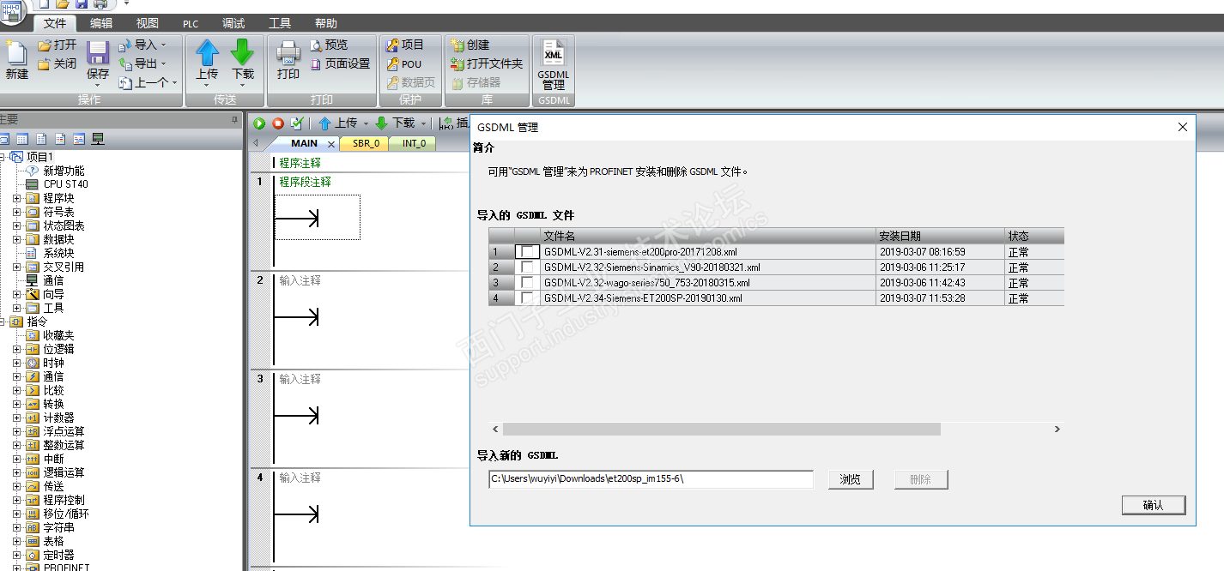Viewport: 1224px width, 571px height.
Task: Click the red STOP button in editor toolbar
Action: tap(278, 123)
